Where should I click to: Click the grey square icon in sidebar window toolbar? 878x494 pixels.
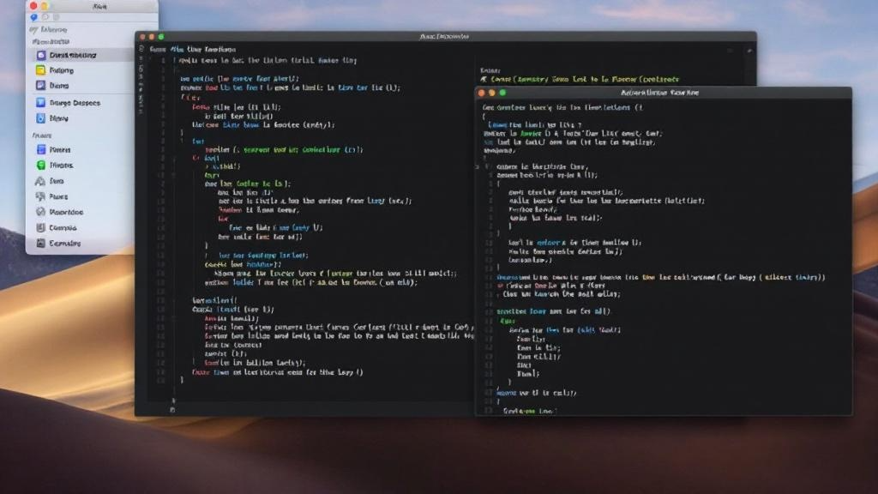56,17
